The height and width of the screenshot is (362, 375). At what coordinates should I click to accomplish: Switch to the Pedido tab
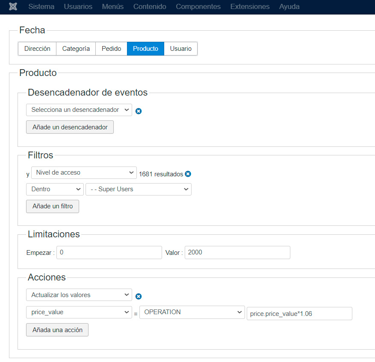tap(111, 49)
